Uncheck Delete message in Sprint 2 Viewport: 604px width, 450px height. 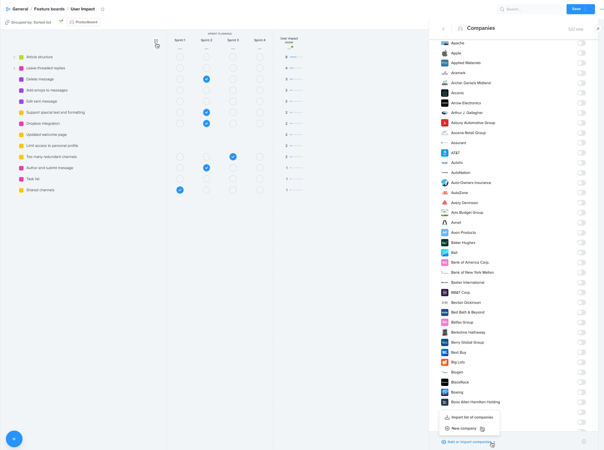pyautogui.click(x=207, y=79)
